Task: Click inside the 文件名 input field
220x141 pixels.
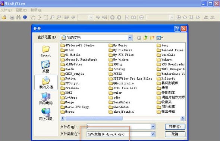Action: pos(119,126)
